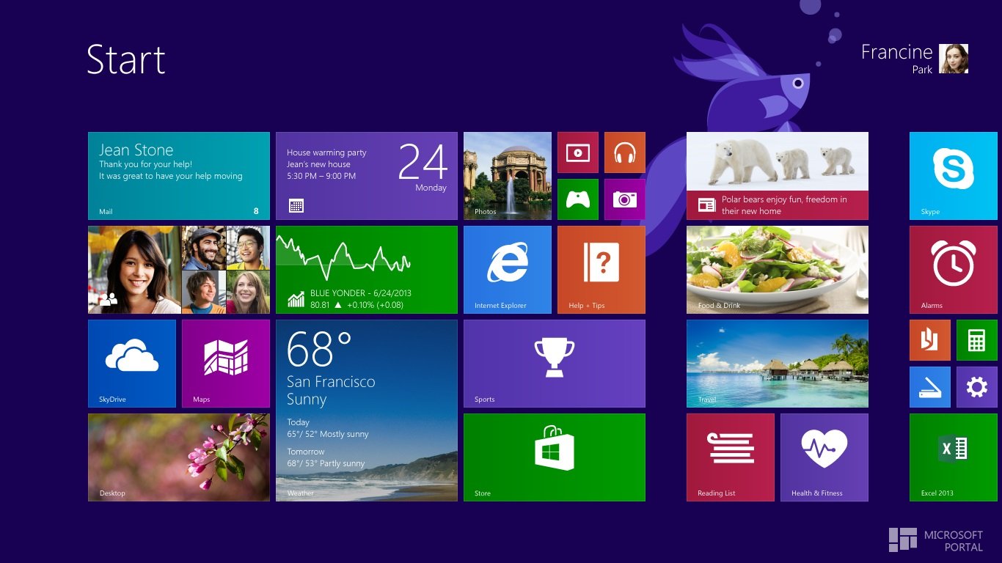Launch the Maps app
The height and width of the screenshot is (563, 1002).
225,363
